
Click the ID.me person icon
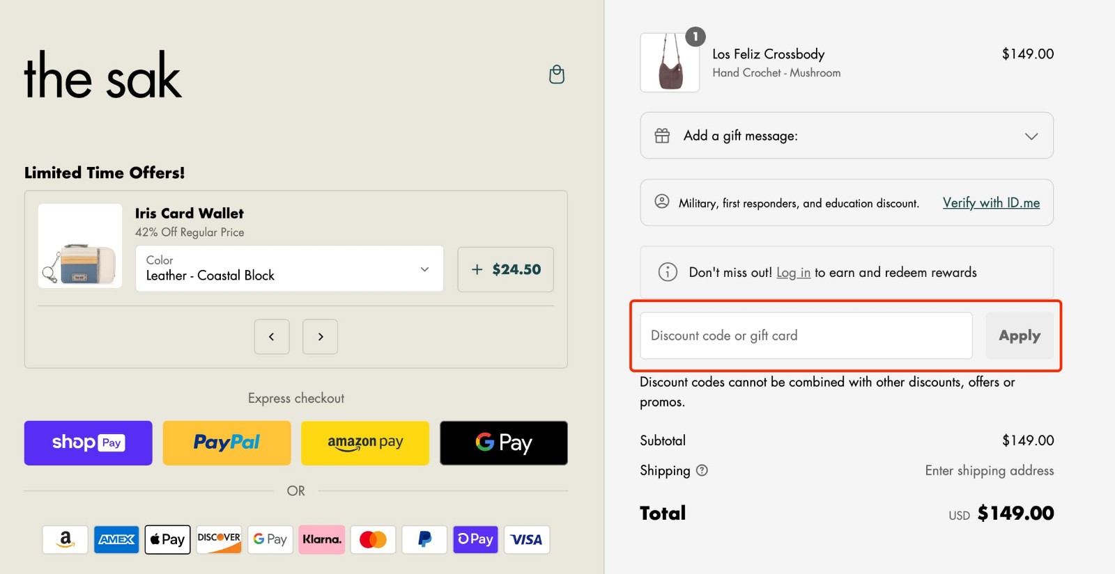click(662, 202)
